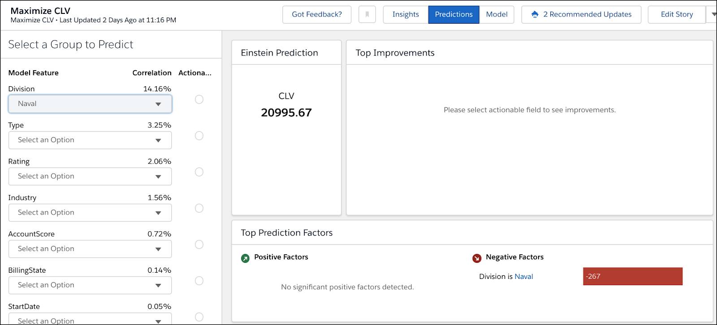Click the Rating 2.06% correlation value

[x=160, y=161]
